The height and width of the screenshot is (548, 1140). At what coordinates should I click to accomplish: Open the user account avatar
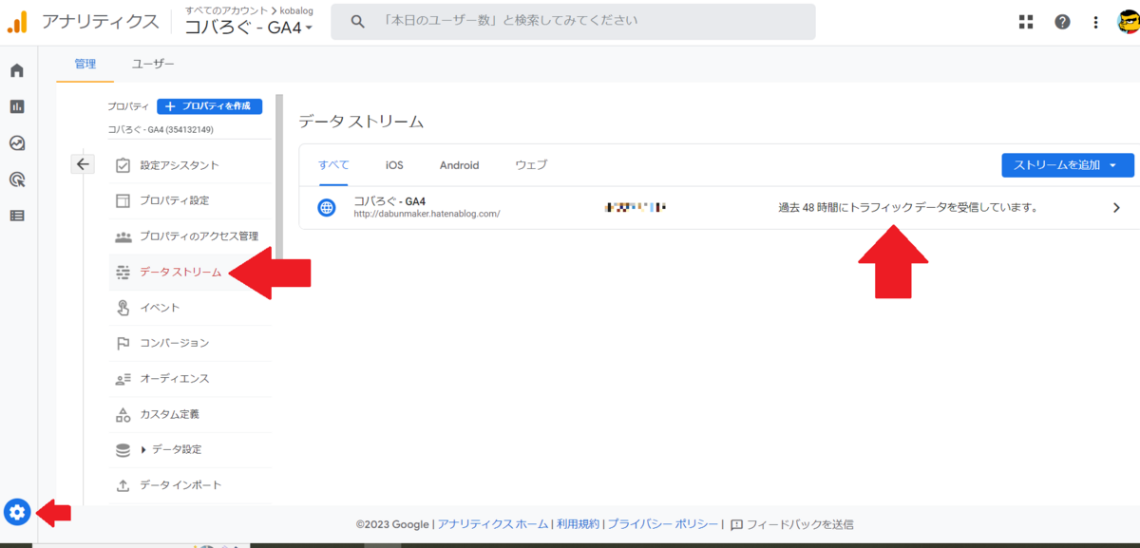click(1129, 21)
